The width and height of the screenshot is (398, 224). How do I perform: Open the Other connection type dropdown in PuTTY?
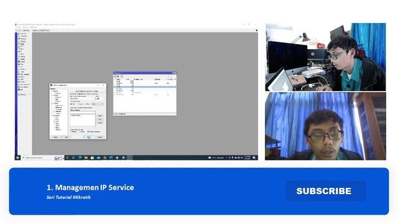click(x=98, y=104)
